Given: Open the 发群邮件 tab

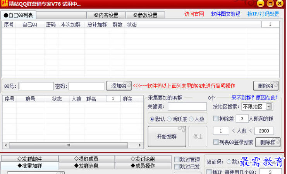Looking at the screenshot, I should click(x=30, y=159).
